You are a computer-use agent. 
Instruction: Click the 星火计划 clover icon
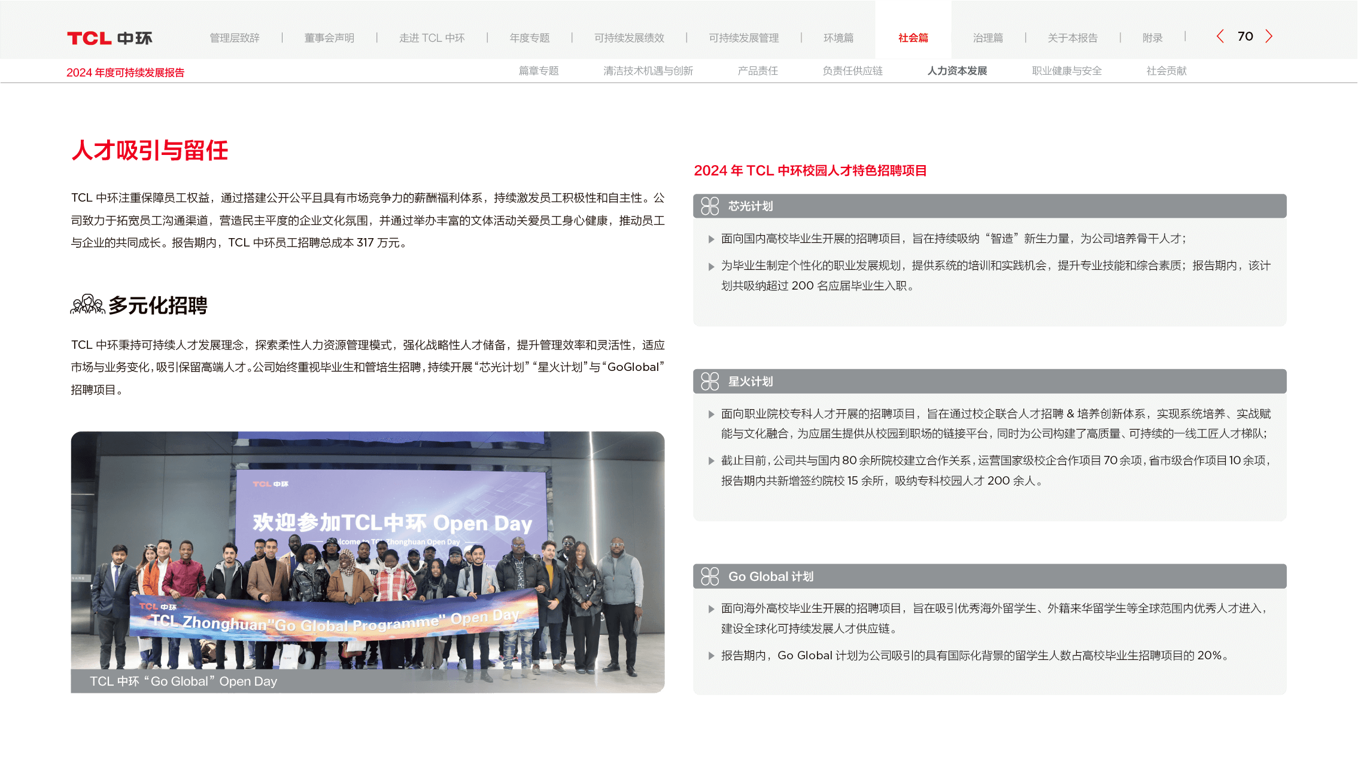tap(710, 381)
